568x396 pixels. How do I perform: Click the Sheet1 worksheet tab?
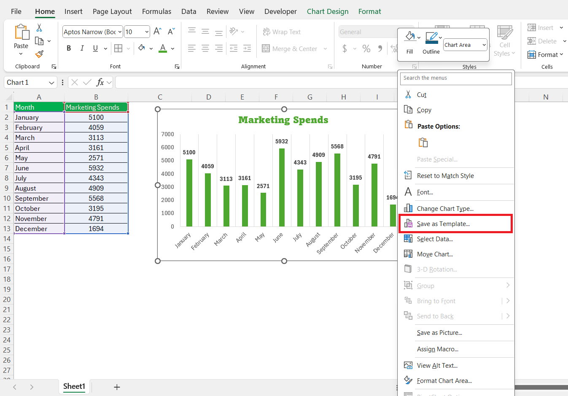(74, 386)
